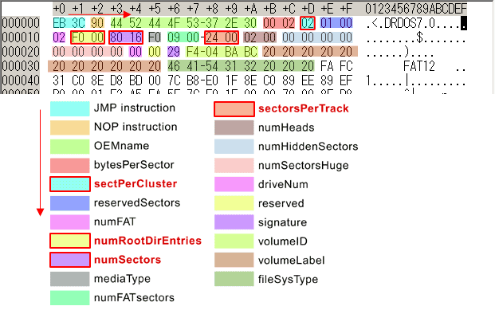Select the highlighted 02 byte at offset +D
This screenshot has height=310, width=495.
[x=308, y=23]
